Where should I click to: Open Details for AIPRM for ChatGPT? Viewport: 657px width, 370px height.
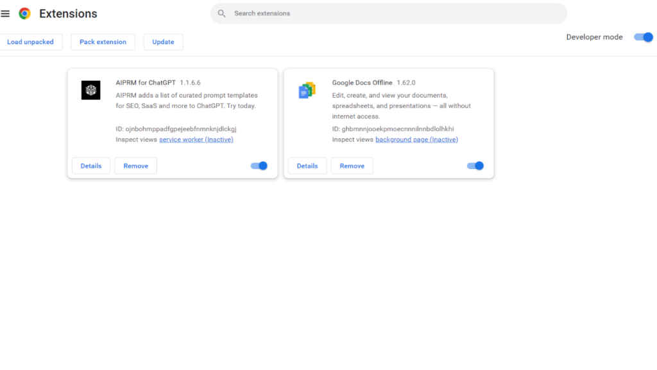click(x=91, y=166)
